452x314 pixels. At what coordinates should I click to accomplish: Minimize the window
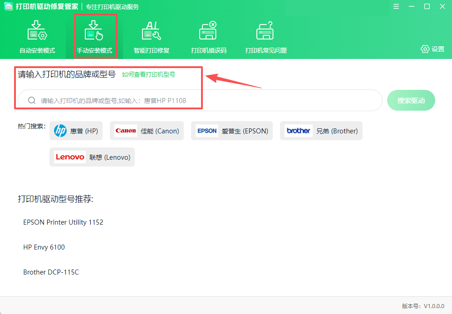[x=412, y=6]
